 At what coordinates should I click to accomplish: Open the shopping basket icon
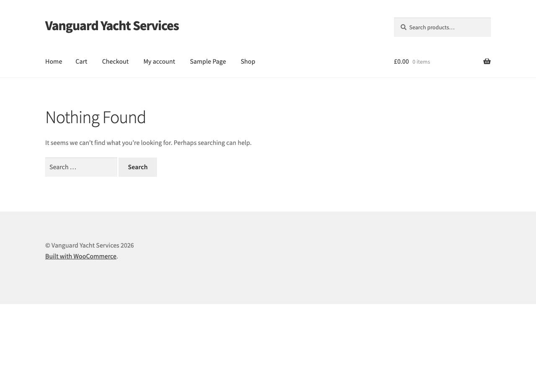coord(487,62)
